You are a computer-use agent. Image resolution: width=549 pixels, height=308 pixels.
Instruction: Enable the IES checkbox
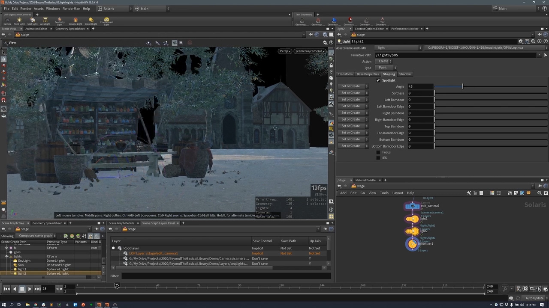point(378,158)
